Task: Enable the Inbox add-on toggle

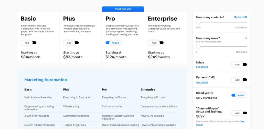Action: coord(239,64)
